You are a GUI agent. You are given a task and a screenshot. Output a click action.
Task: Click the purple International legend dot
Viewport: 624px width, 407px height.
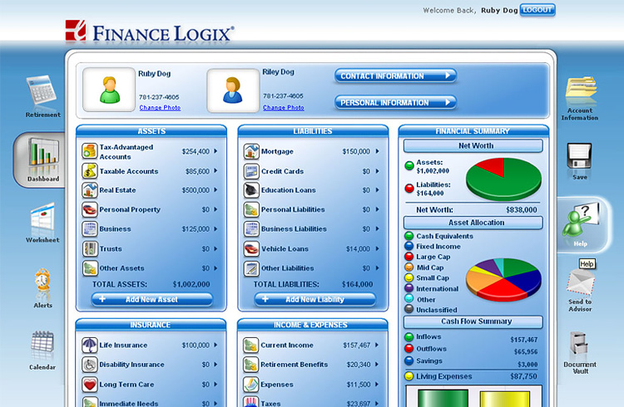[x=409, y=288]
